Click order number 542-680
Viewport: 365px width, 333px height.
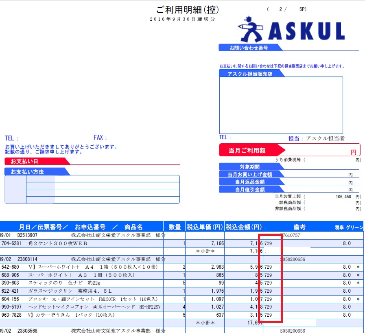point(10,267)
